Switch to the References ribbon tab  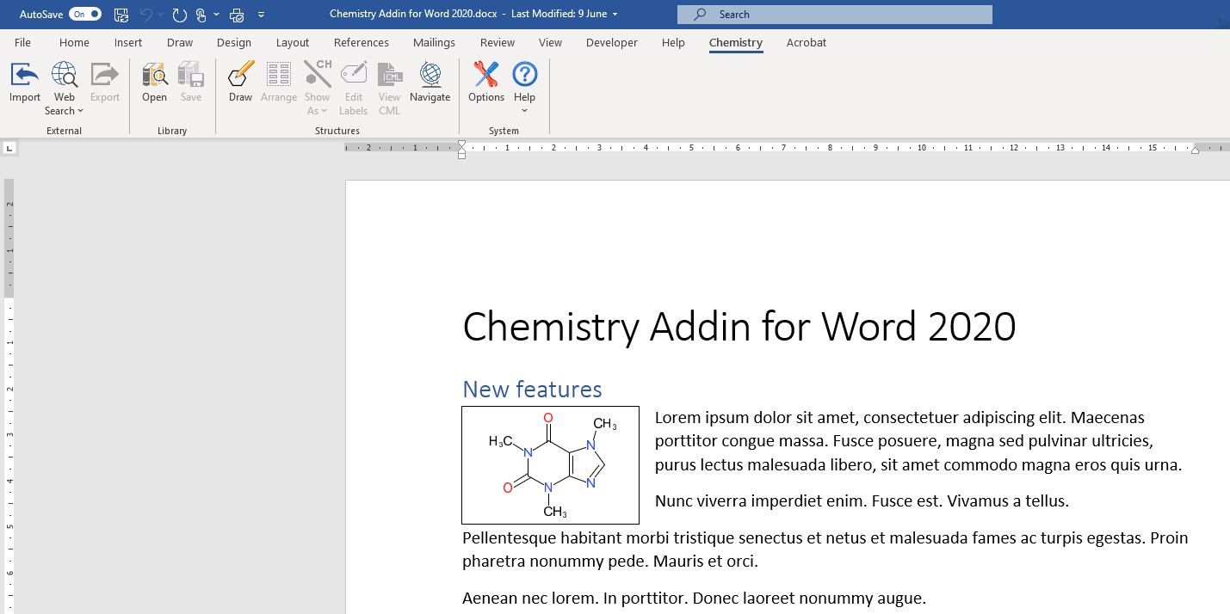click(x=361, y=43)
